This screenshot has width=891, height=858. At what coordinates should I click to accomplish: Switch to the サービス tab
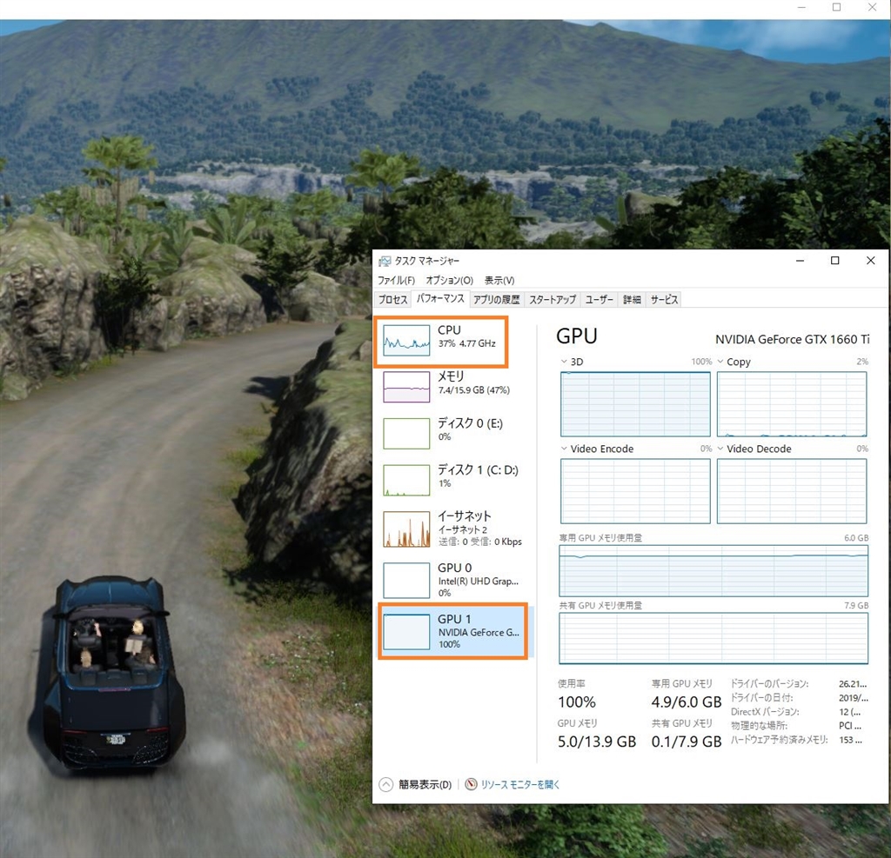[x=664, y=299]
